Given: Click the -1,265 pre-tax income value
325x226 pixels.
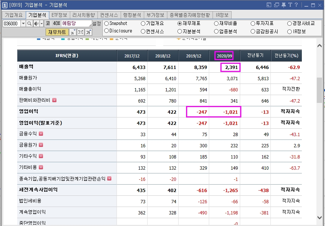Looking at the screenshot, I should click(x=230, y=191).
